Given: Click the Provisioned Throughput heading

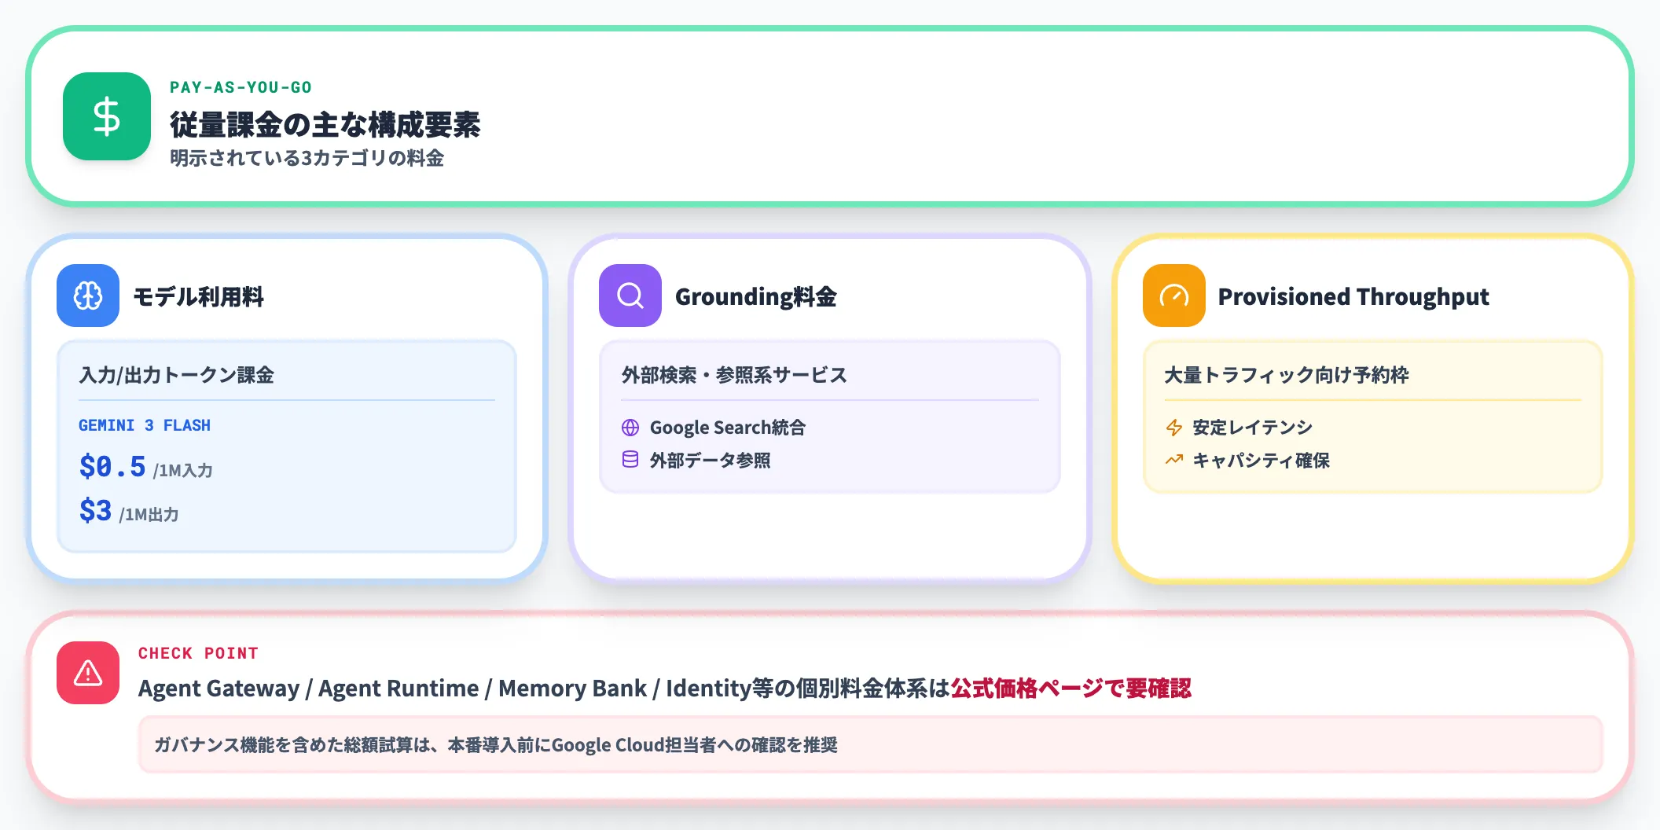Looking at the screenshot, I should pos(1353,297).
